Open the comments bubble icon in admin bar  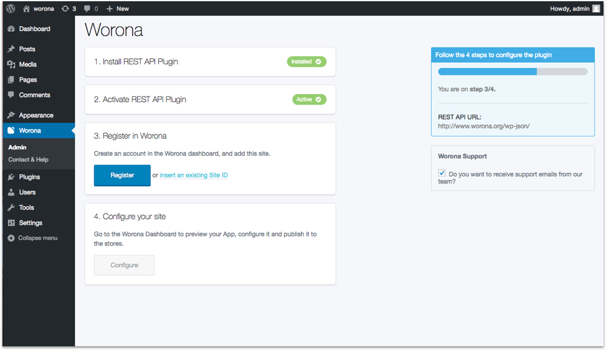tap(87, 9)
